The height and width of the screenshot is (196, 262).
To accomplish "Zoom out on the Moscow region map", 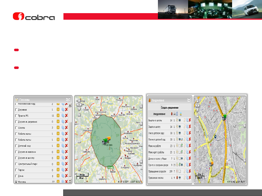I will tap(79, 169).
